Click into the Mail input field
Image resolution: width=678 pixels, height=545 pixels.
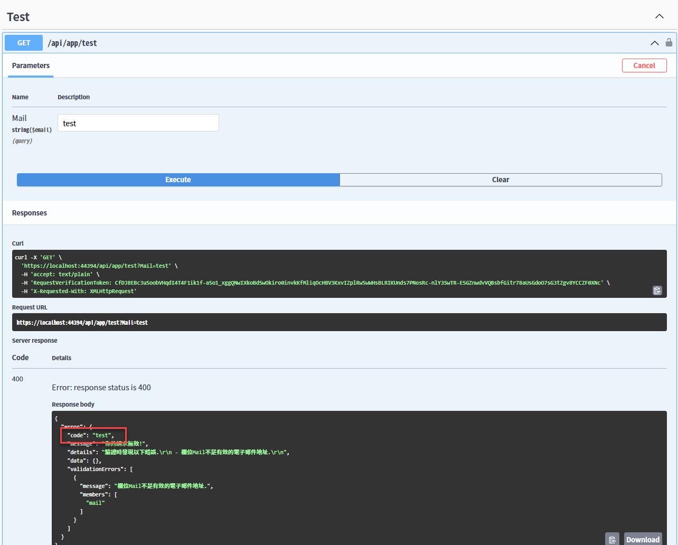(138, 123)
